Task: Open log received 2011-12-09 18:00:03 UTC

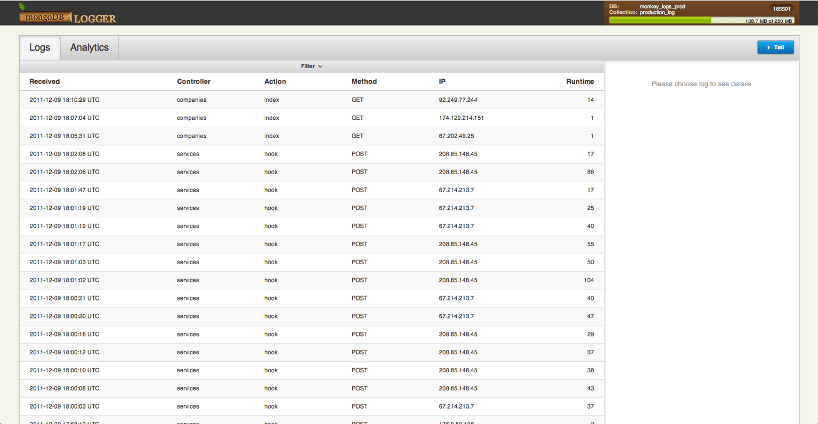Action: click(x=312, y=406)
